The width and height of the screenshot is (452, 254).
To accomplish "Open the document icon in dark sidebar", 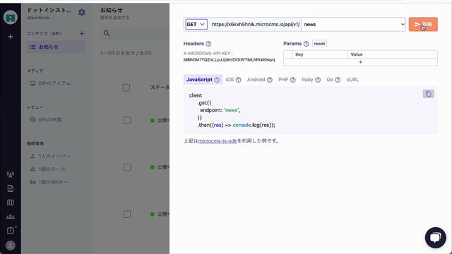I will (11, 188).
